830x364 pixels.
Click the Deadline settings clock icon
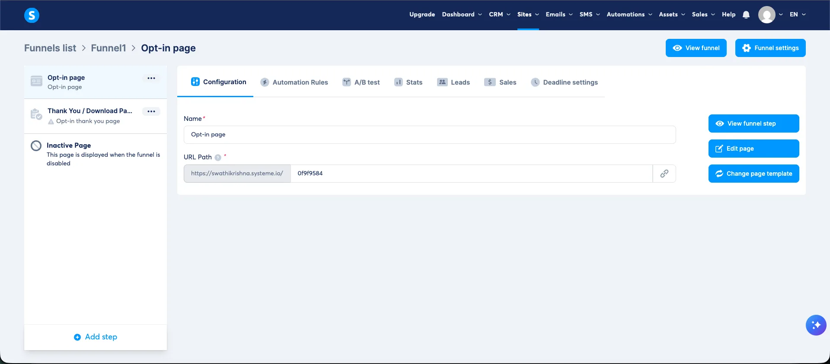tap(535, 82)
